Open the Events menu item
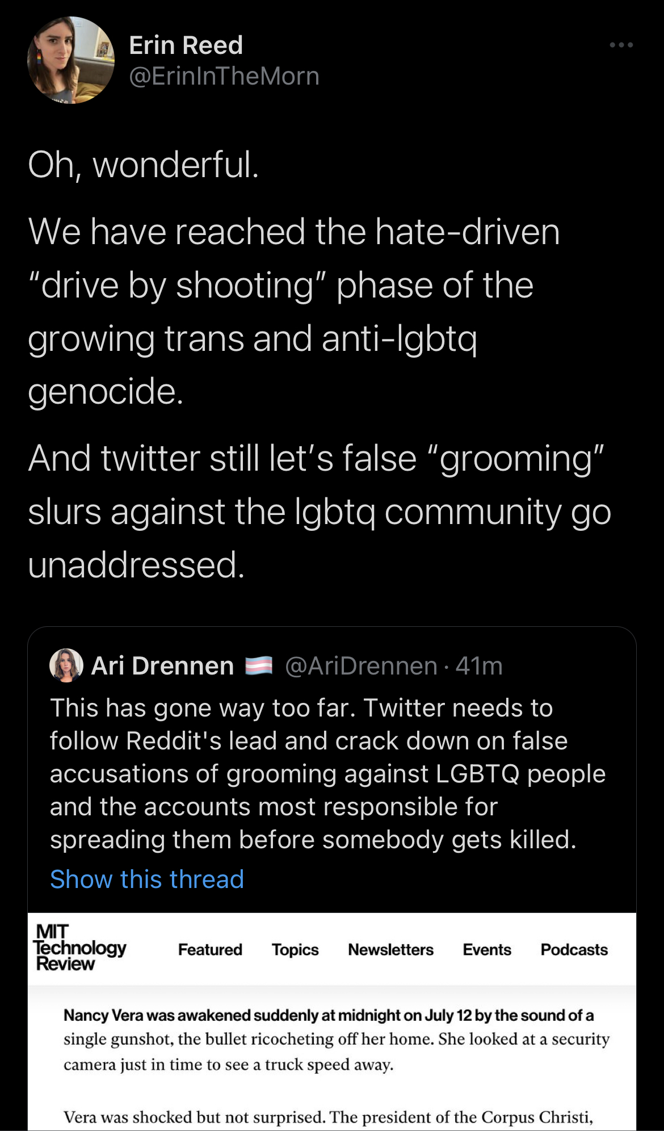Viewport: 664px width, 1131px height. coord(487,949)
